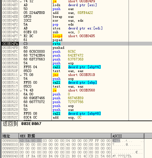The height and width of the screenshot is (158, 152).
Task: Click the return-to 003E00A7 info line
Action: [x=22, y=124]
